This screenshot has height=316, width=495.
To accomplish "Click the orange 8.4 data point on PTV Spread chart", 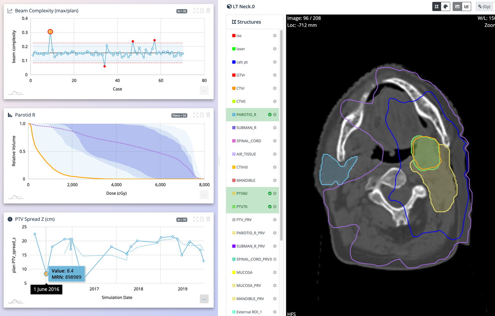I will (46, 273).
